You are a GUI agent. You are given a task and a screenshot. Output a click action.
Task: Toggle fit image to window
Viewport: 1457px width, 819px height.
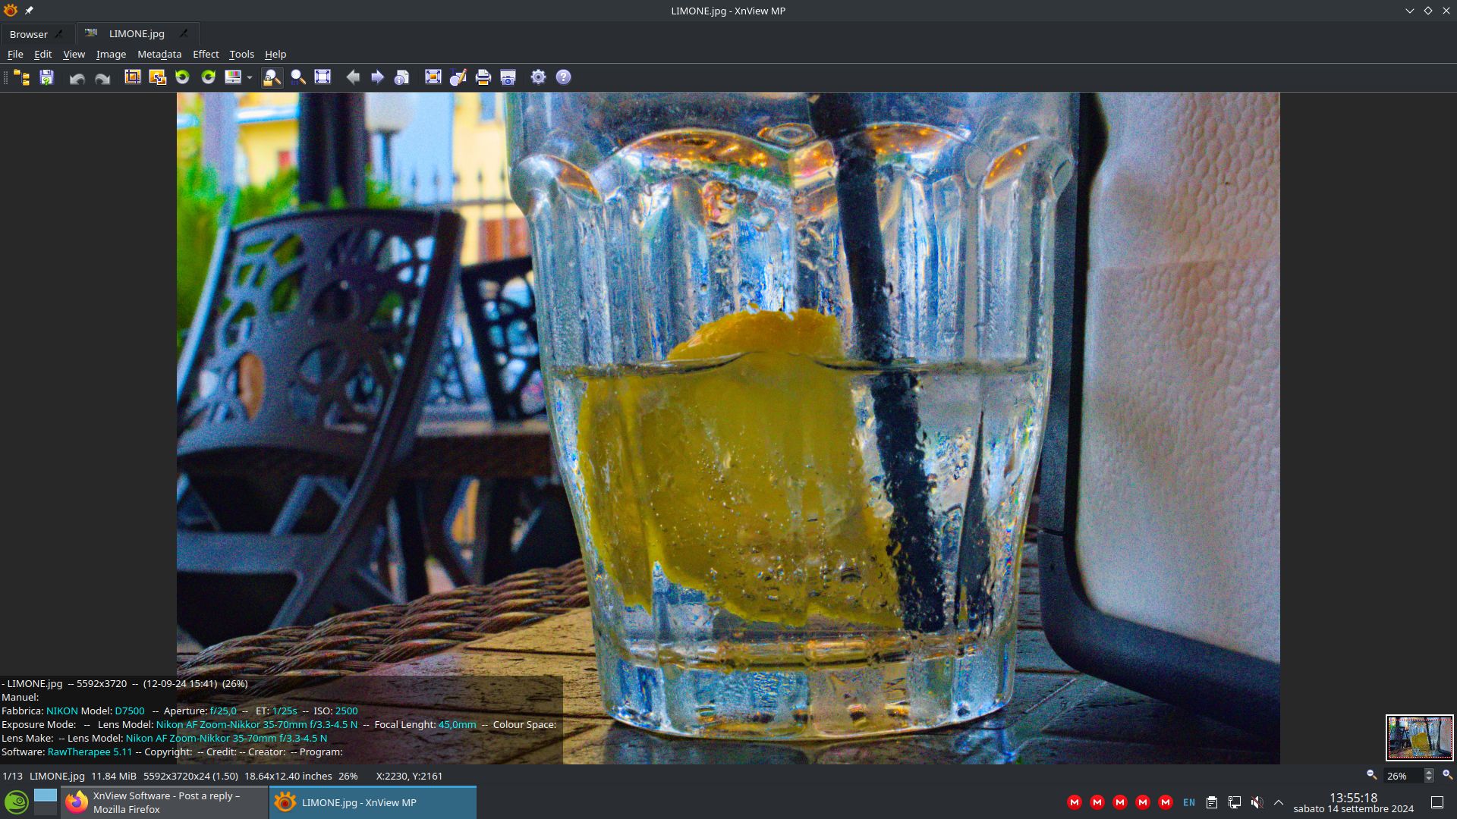coord(323,77)
